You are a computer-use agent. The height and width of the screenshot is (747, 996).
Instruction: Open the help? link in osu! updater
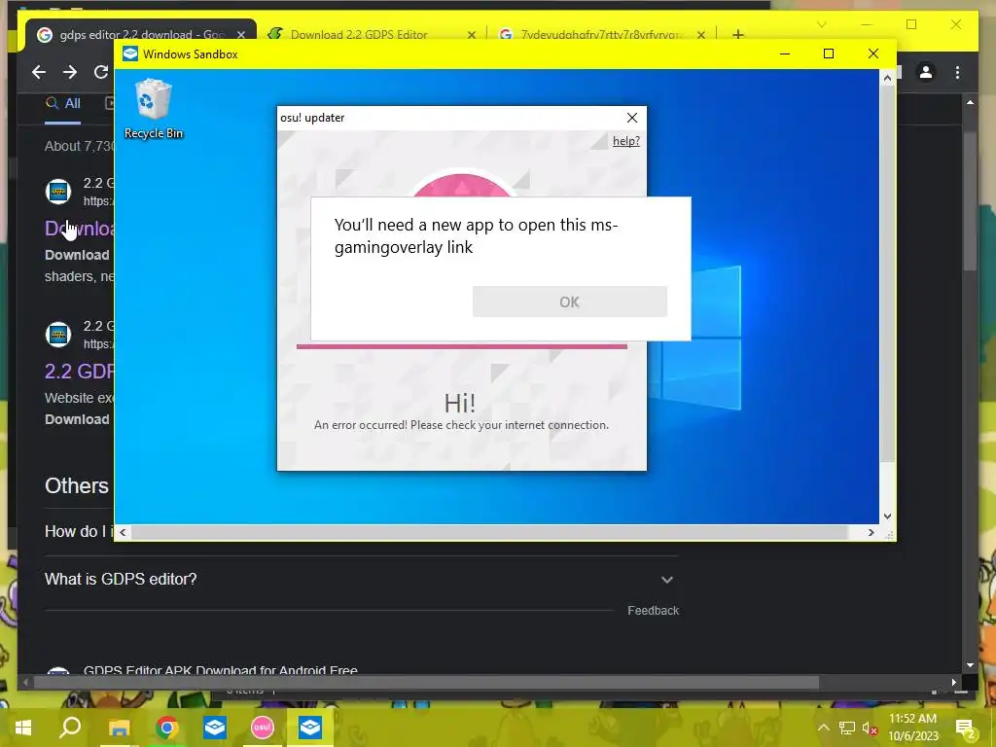625,141
